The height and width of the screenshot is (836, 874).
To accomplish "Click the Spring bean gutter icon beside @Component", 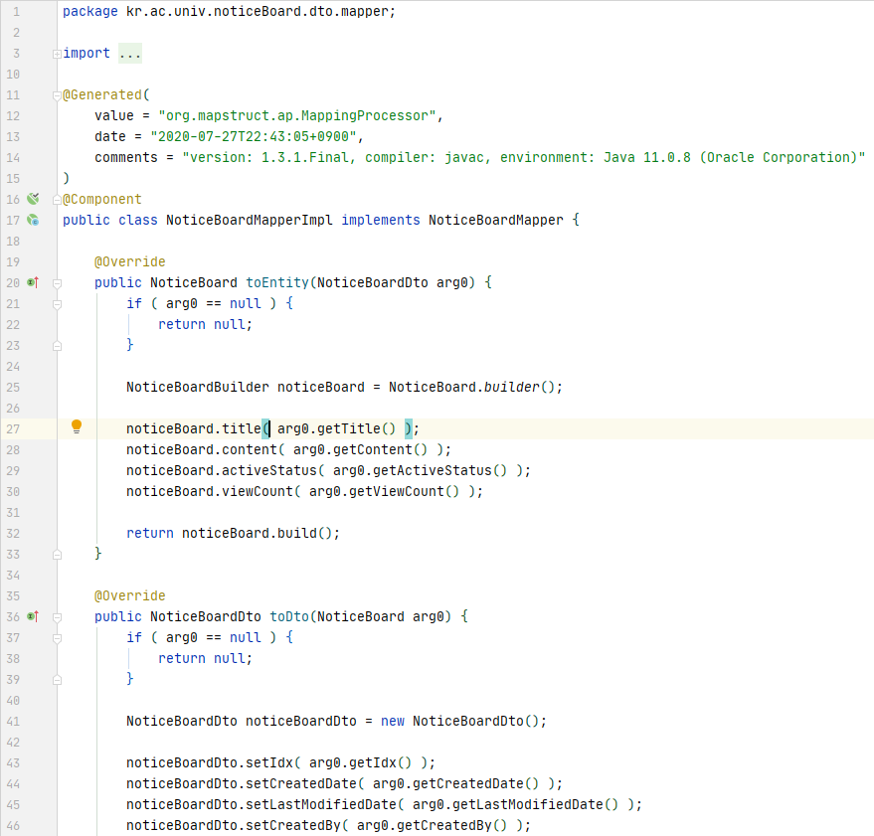I will pos(33,199).
